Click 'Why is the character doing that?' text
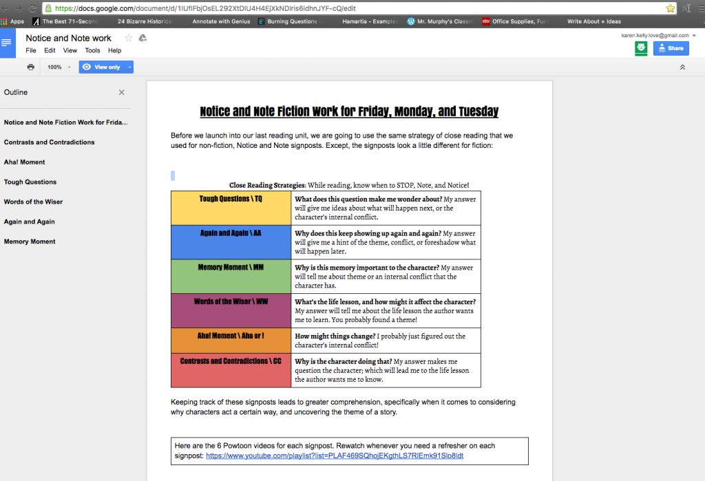 click(x=343, y=361)
